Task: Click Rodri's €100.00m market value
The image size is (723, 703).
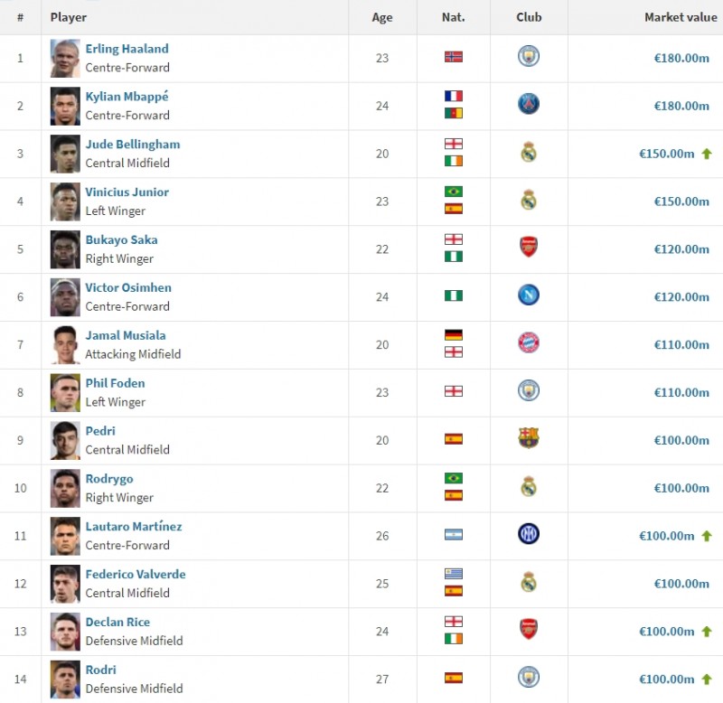Action: 667,680
